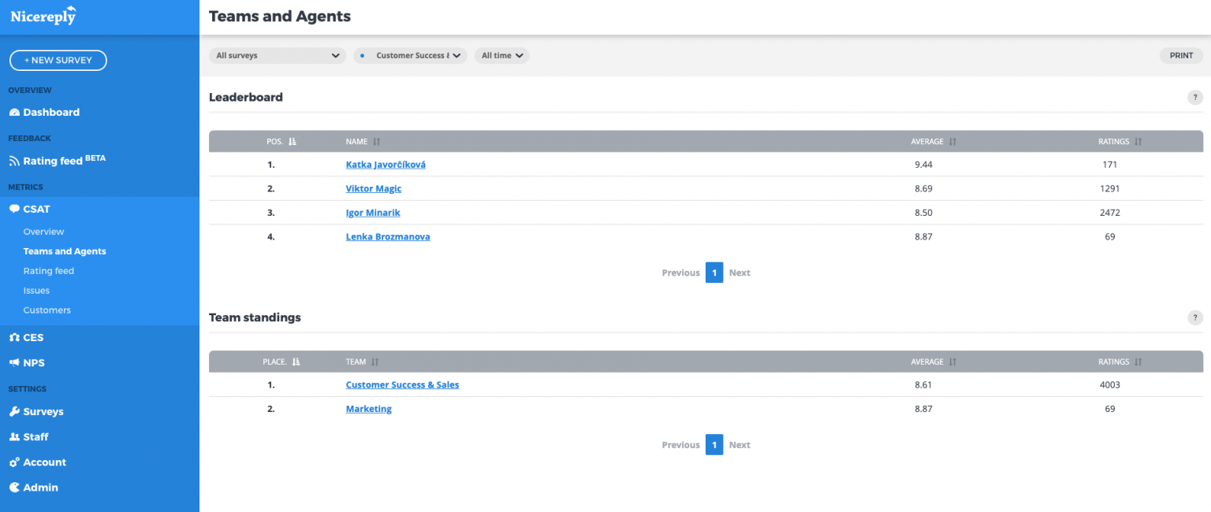Viewport: 1211px width, 512px height.
Task: Open the NPS metrics section
Action: click(x=33, y=363)
